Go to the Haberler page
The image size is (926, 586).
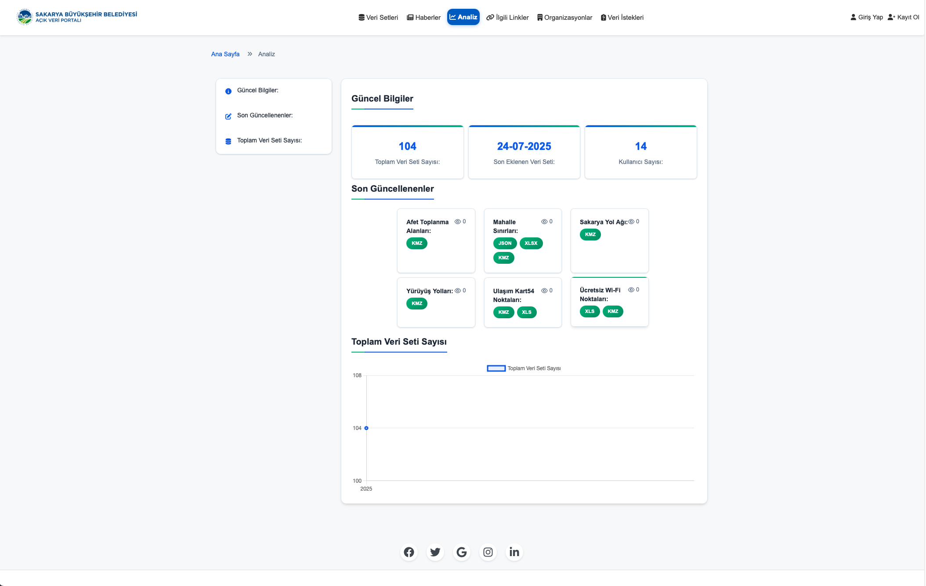pos(423,18)
